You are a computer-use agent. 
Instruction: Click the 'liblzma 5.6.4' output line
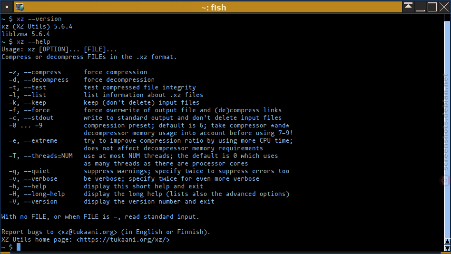click(26, 34)
